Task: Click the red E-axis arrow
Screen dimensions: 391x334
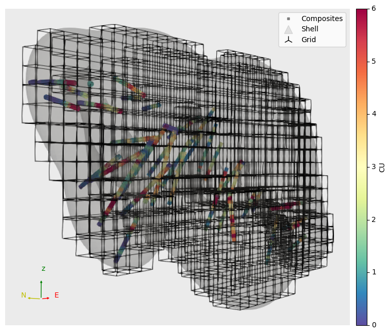Action: pyautogui.click(x=46, y=298)
